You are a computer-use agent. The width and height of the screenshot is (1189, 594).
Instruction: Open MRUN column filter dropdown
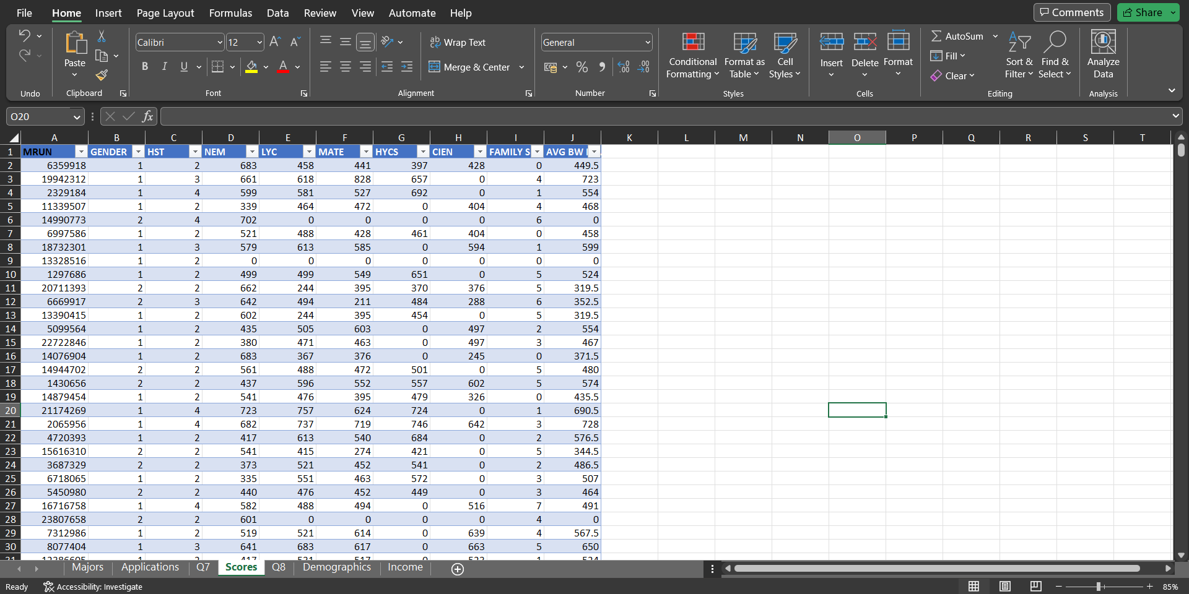[x=81, y=152]
